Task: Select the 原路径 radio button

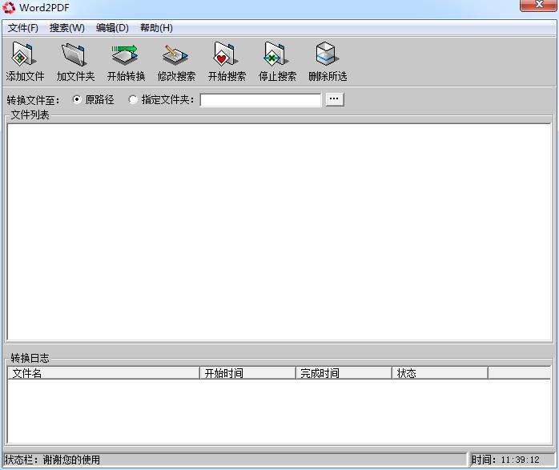Action: (x=78, y=100)
